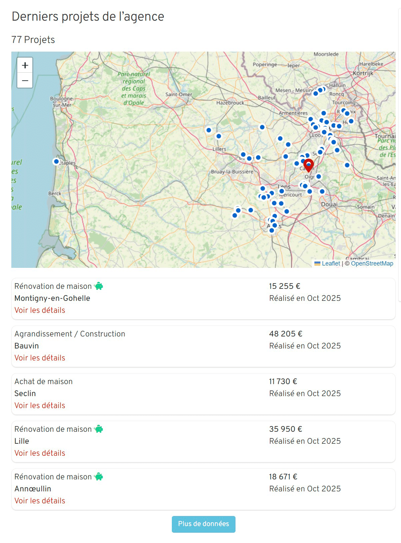The height and width of the screenshot is (543, 401).
Task: Click the piggy bank icon for Montigny-en-Gohelle
Action: coord(99,286)
